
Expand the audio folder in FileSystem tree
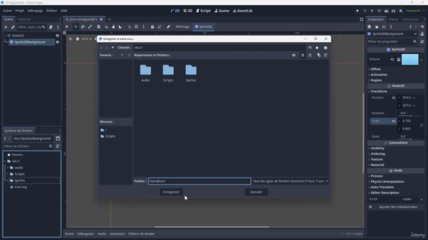tap(7, 167)
